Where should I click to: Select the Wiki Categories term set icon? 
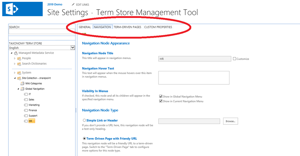tap(23, 83)
